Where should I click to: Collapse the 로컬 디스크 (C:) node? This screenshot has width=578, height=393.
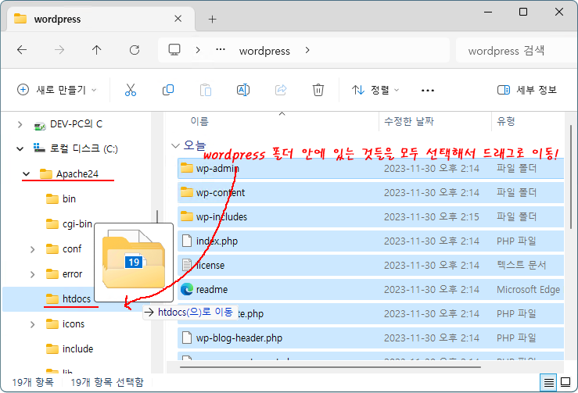click(20, 149)
